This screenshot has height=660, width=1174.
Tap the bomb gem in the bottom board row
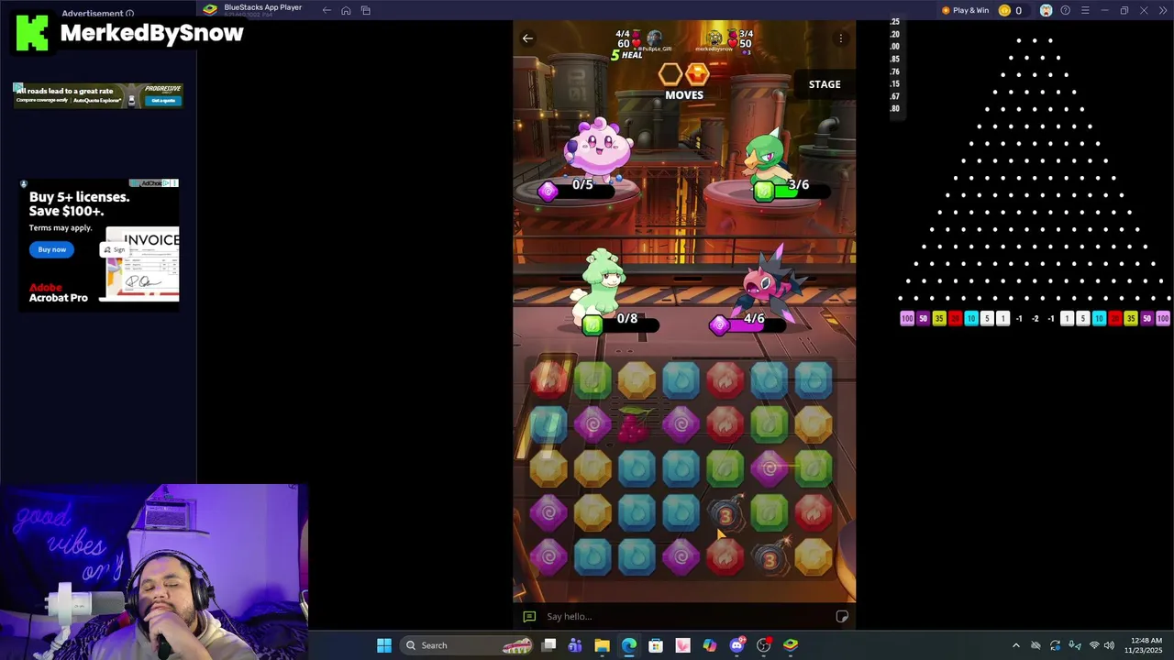coord(770,558)
